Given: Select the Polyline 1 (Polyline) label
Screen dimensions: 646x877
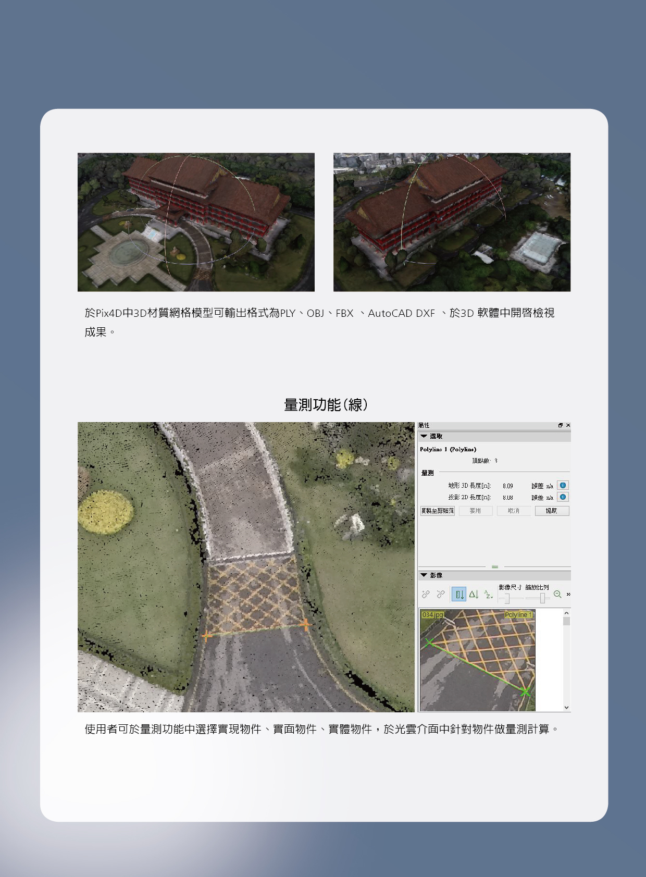Looking at the screenshot, I should [448, 449].
